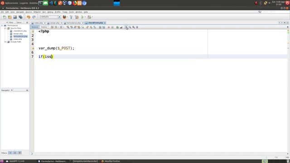Click the var_dump($_POST) code line

[56, 48]
